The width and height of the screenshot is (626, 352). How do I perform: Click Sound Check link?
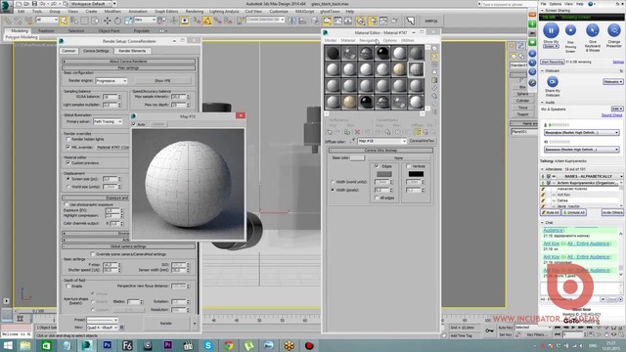[x=611, y=115]
